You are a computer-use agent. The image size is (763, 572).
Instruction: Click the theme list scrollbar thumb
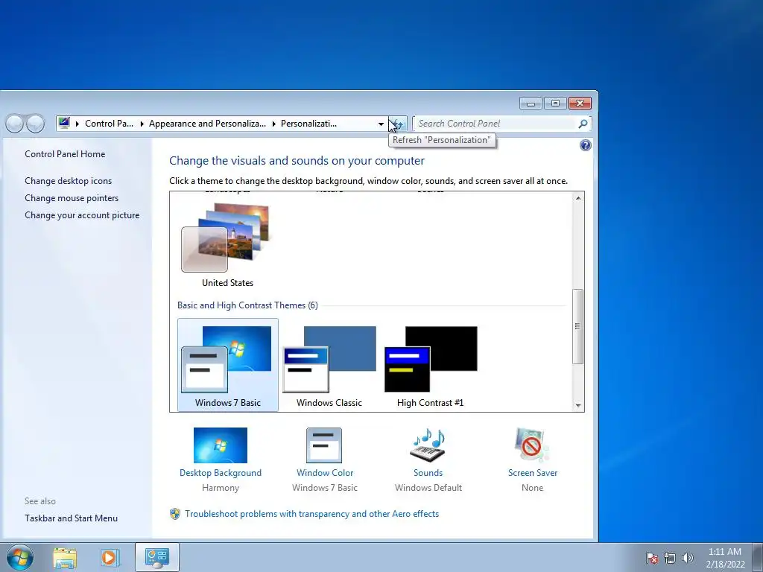pyautogui.click(x=578, y=326)
